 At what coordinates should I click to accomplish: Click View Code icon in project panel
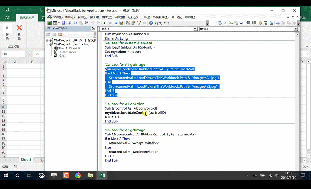(48, 34)
